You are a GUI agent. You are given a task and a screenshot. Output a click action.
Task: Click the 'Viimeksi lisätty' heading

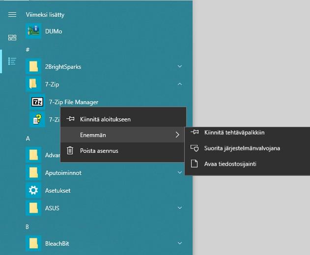45,15
